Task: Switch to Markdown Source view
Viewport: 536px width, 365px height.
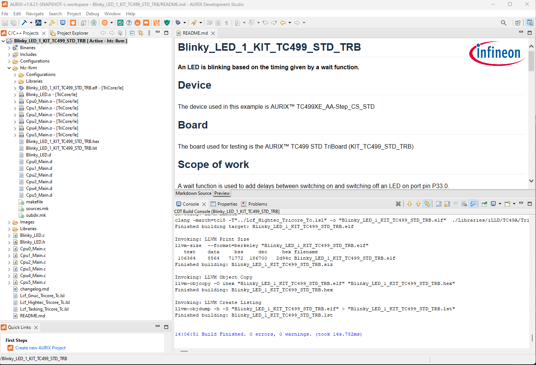Action: (193, 193)
